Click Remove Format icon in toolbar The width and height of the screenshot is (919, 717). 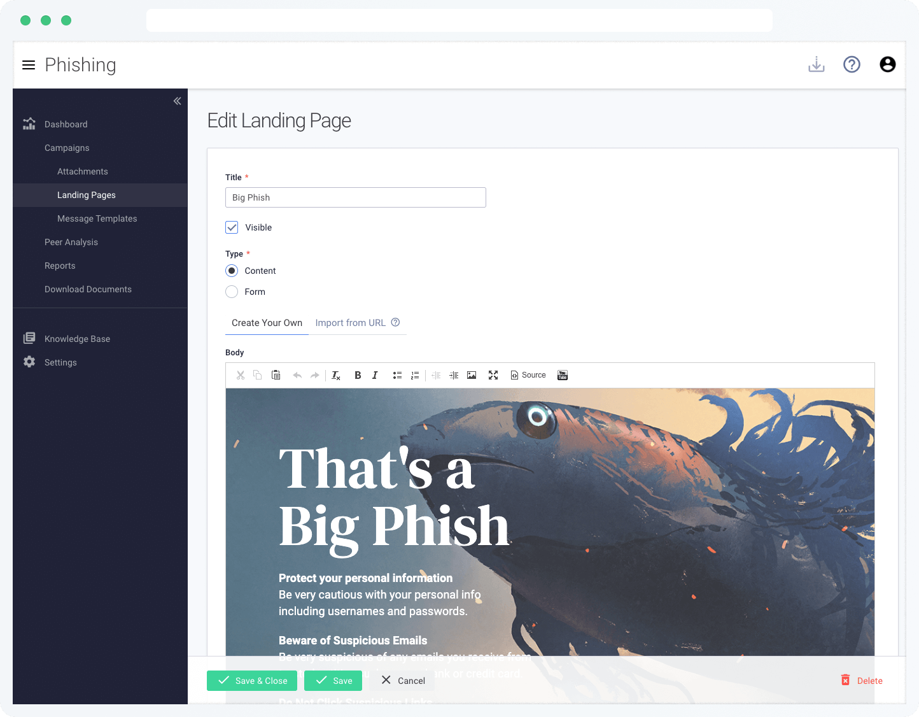pos(336,375)
